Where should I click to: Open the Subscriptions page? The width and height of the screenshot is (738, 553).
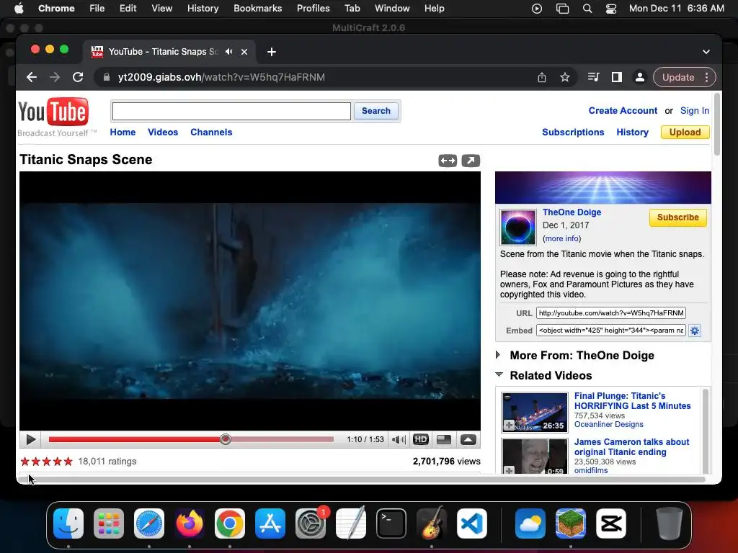(x=573, y=132)
